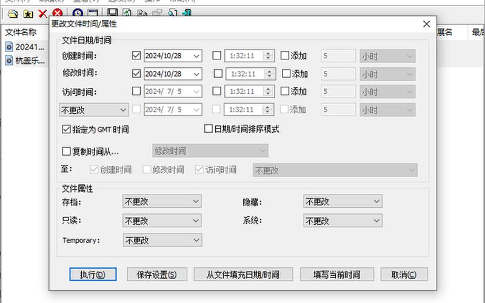Click the green refresh toolbar icon
The height and width of the screenshot is (303, 485).
[x=127, y=12]
